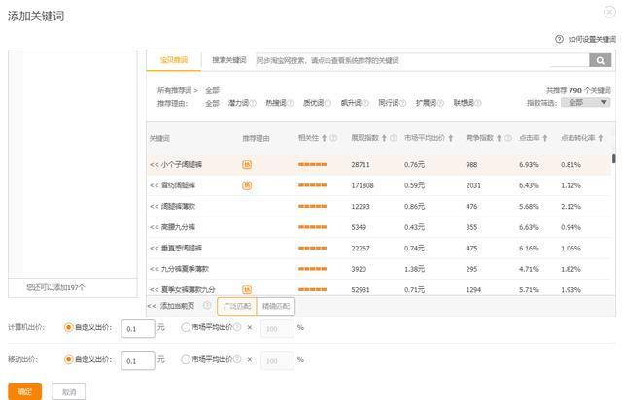
Task: Click help icon next to 热搜词
Action: [291, 103]
